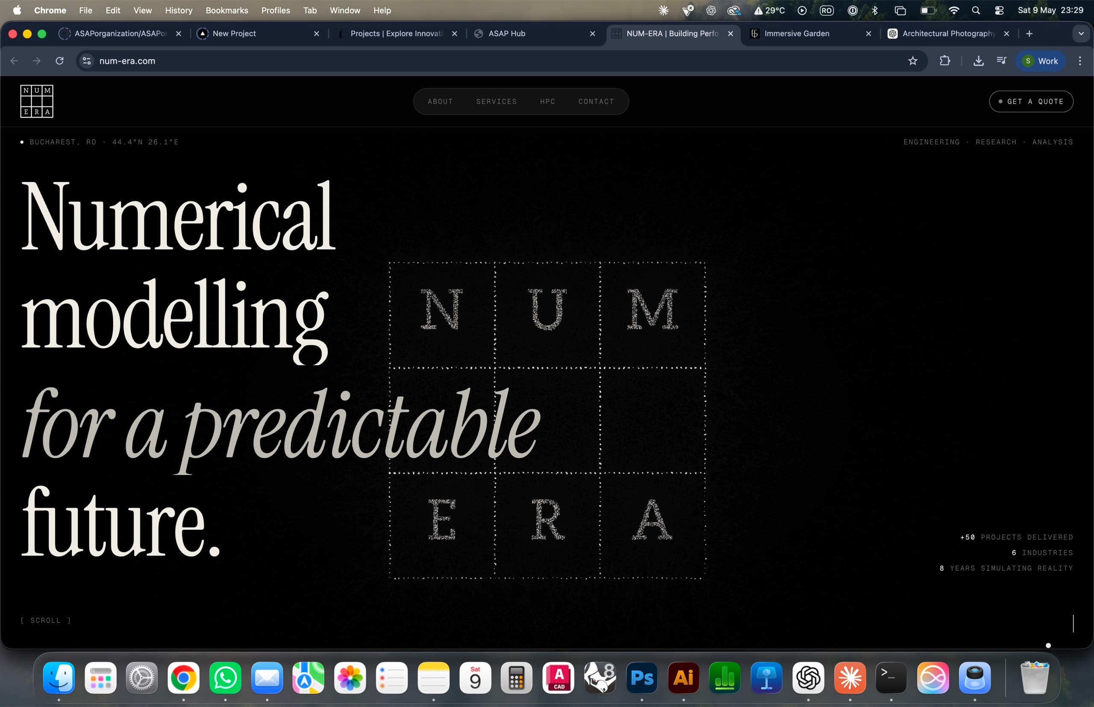Screen dimensions: 1094x707
Task: Reload the num-era.com page
Action: [x=60, y=61]
